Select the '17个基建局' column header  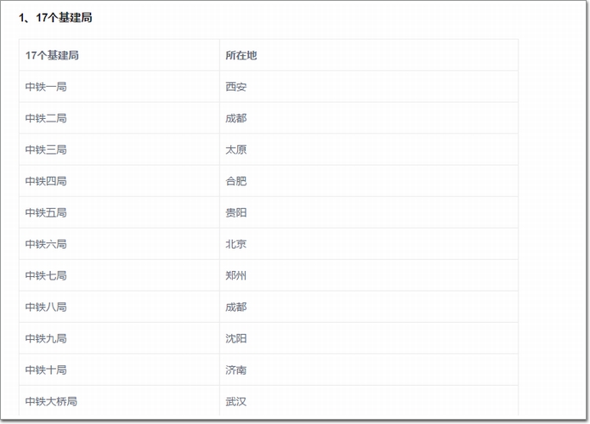[119, 55]
